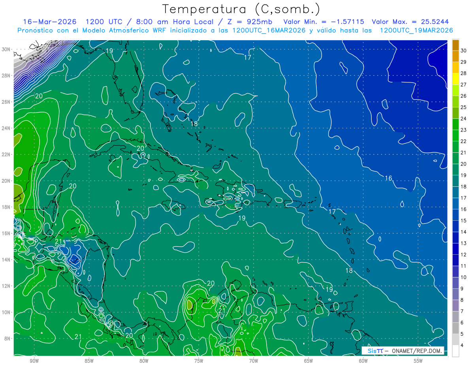The width and height of the screenshot is (474, 366).
Task: Click the 75W longitude axis label
Action: click(x=199, y=361)
